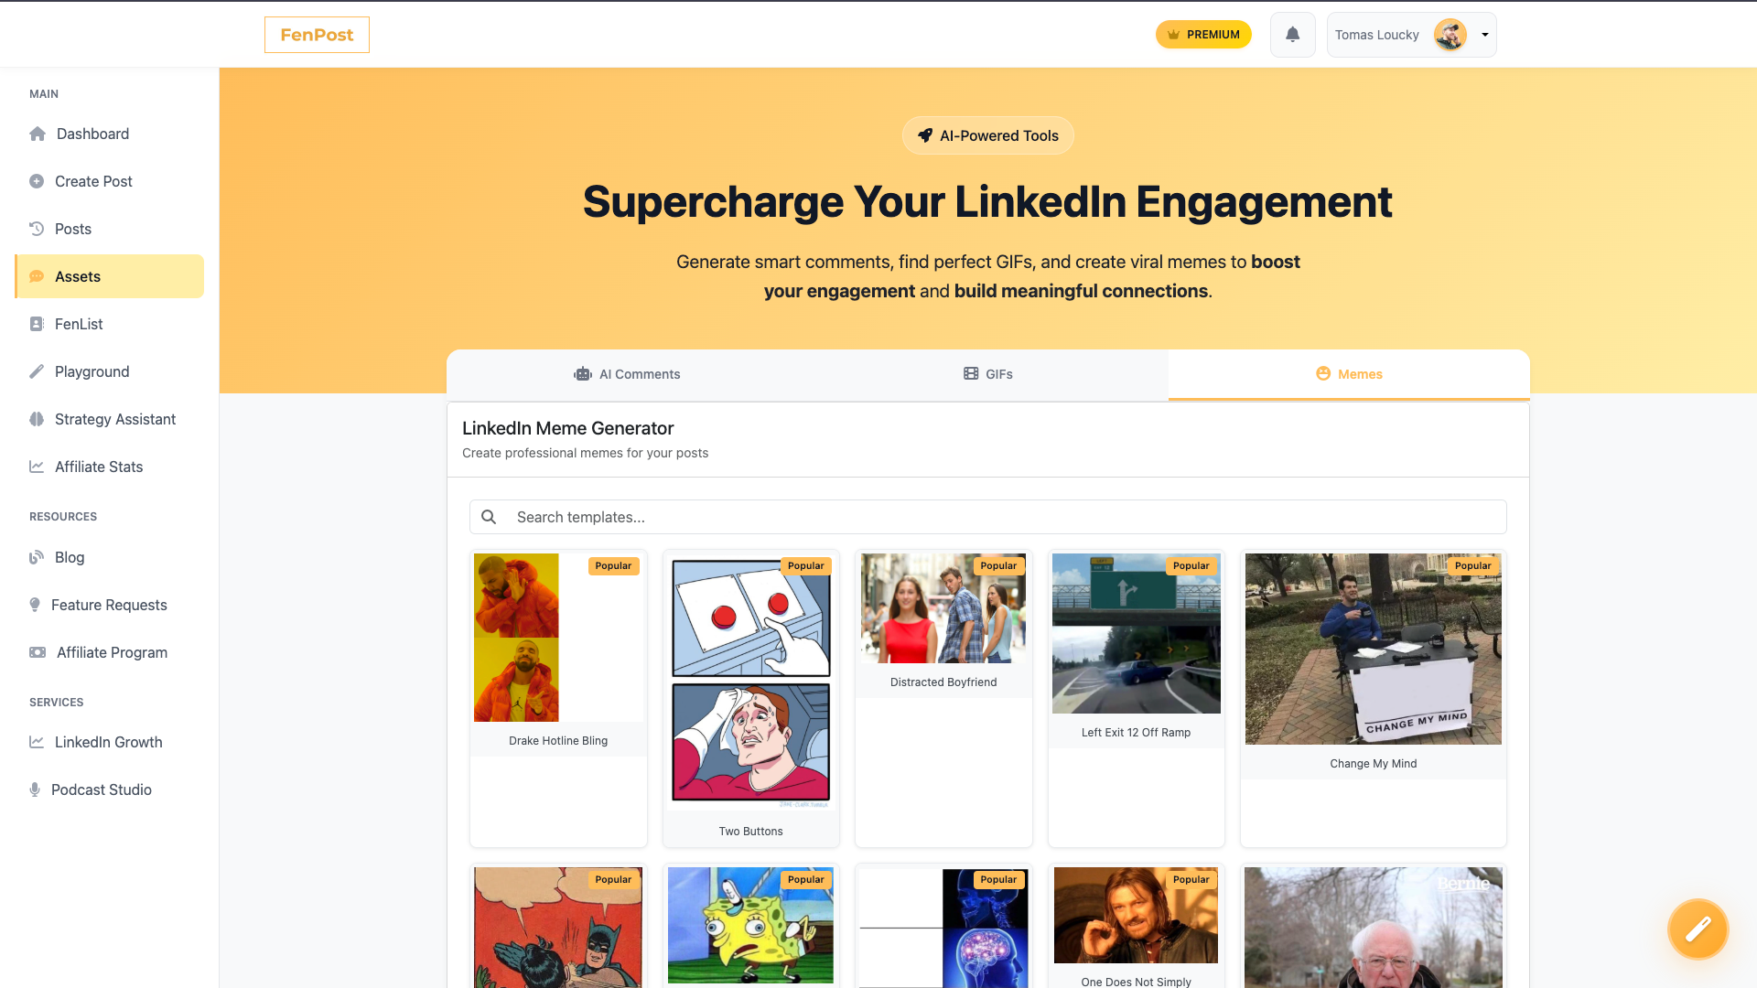1757x988 pixels.
Task: Click the Create Post plus icon
Action: [37, 181]
